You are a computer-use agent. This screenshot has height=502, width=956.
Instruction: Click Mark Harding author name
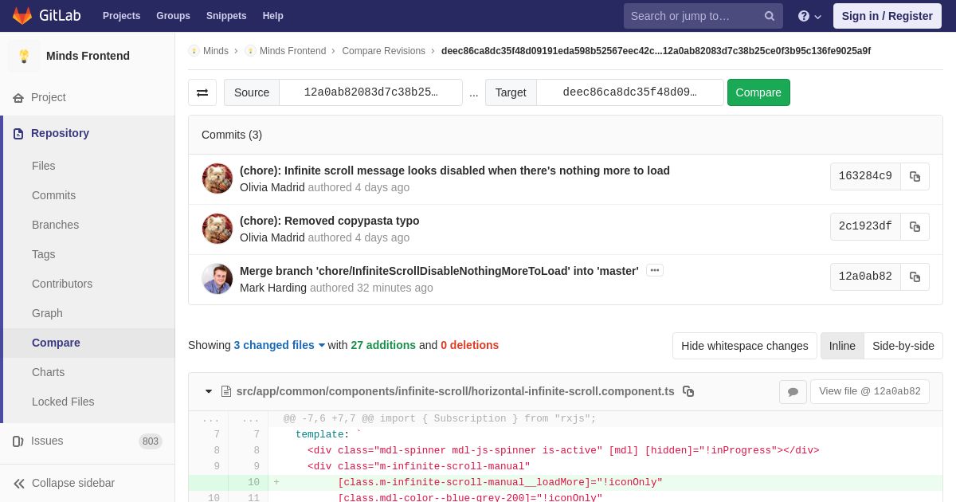click(x=273, y=288)
